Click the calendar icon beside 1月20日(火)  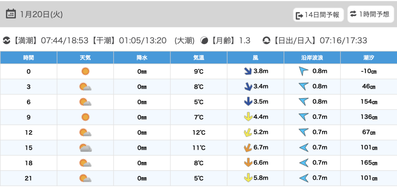[11, 14]
